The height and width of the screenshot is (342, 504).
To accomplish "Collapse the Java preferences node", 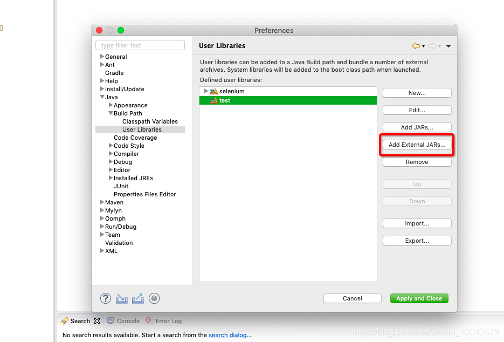I will 102,97.
